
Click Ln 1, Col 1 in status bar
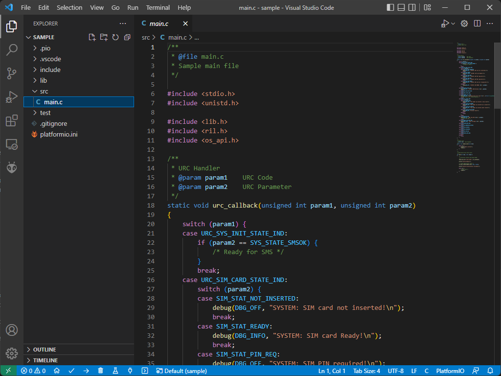click(332, 371)
